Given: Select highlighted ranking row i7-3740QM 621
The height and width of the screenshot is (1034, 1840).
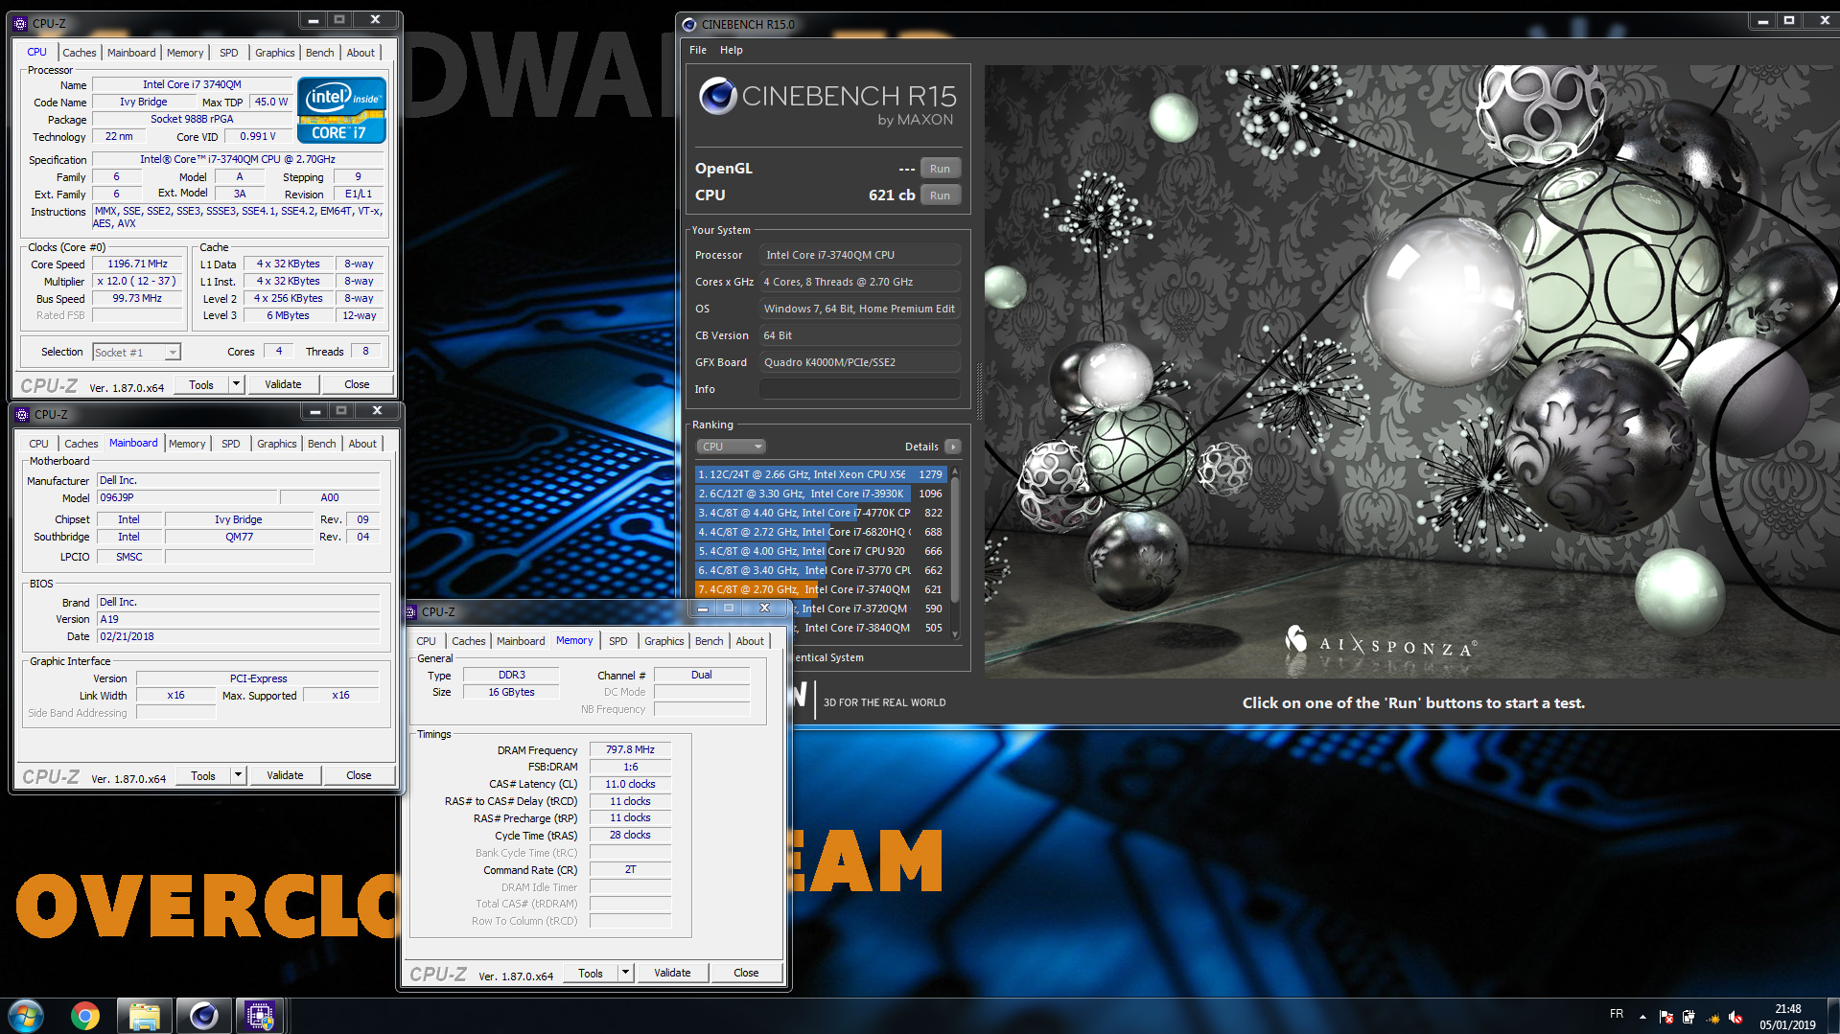Looking at the screenshot, I should coord(821,589).
